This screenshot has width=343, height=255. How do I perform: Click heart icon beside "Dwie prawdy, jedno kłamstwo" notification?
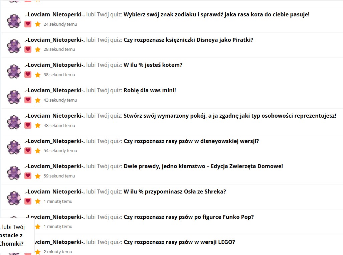coord(28,176)
